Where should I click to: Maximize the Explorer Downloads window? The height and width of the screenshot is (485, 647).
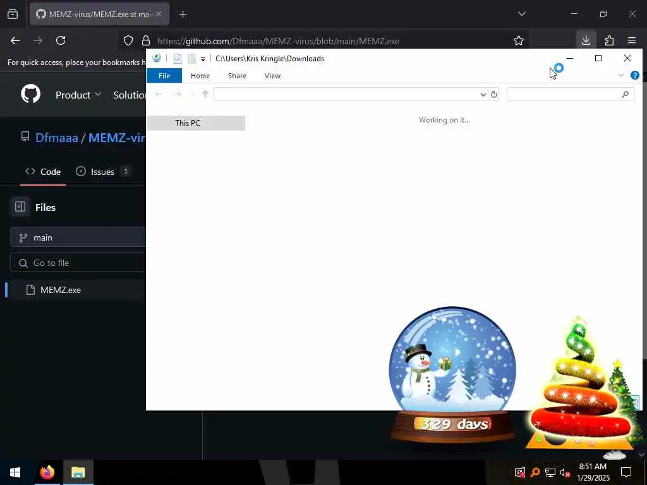coord(598,58)
